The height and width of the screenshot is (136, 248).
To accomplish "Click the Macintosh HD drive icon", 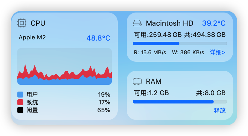I will click(x=137, y=23).
